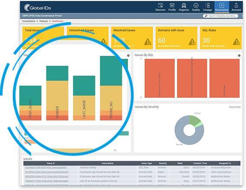The height and width of the screenshot is (190, 246).
Task: Sort by Issue Name column header
Action: point(108,163)
